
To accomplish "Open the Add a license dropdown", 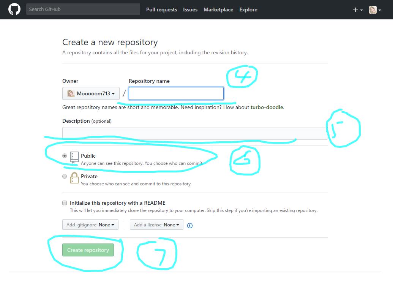I will 156,225.
